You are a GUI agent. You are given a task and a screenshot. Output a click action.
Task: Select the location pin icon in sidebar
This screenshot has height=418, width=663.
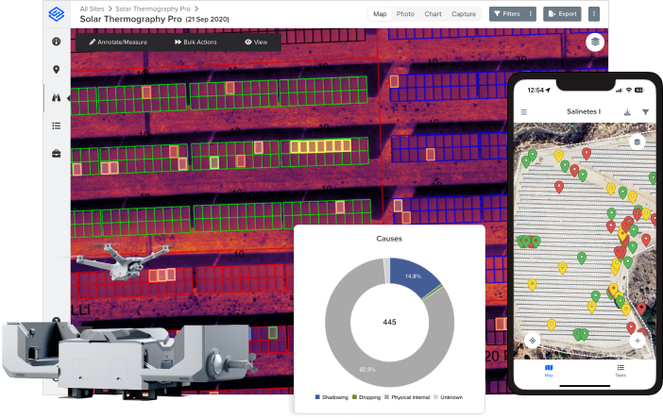pos(57,70)
